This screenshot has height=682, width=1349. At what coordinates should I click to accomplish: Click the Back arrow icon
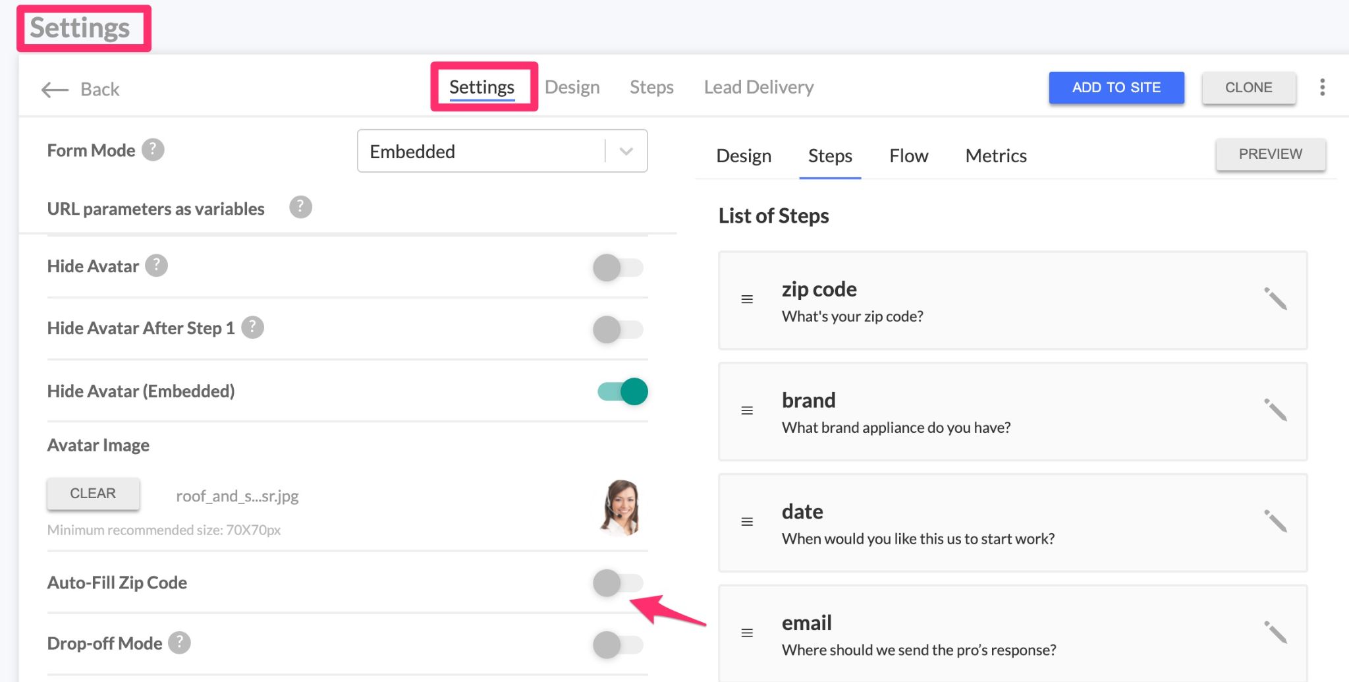tap(55, 90)
